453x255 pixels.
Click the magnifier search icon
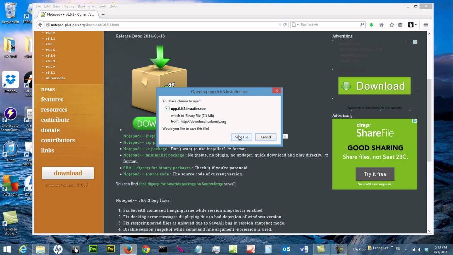(x=362, y=25)
